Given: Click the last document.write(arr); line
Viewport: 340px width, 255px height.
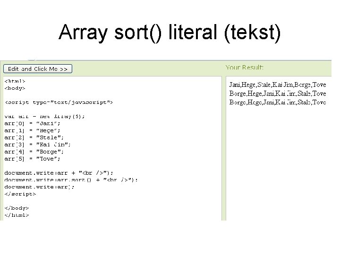Looking at the screenshot, I should coord(39,187).
